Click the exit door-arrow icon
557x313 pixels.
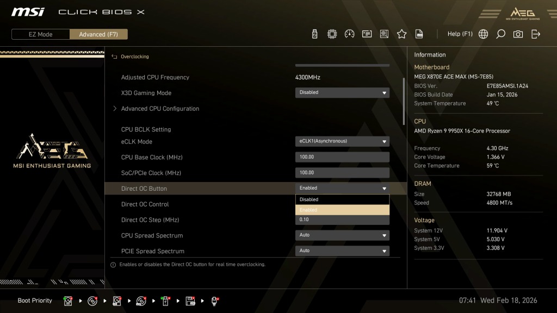point(536,34)
